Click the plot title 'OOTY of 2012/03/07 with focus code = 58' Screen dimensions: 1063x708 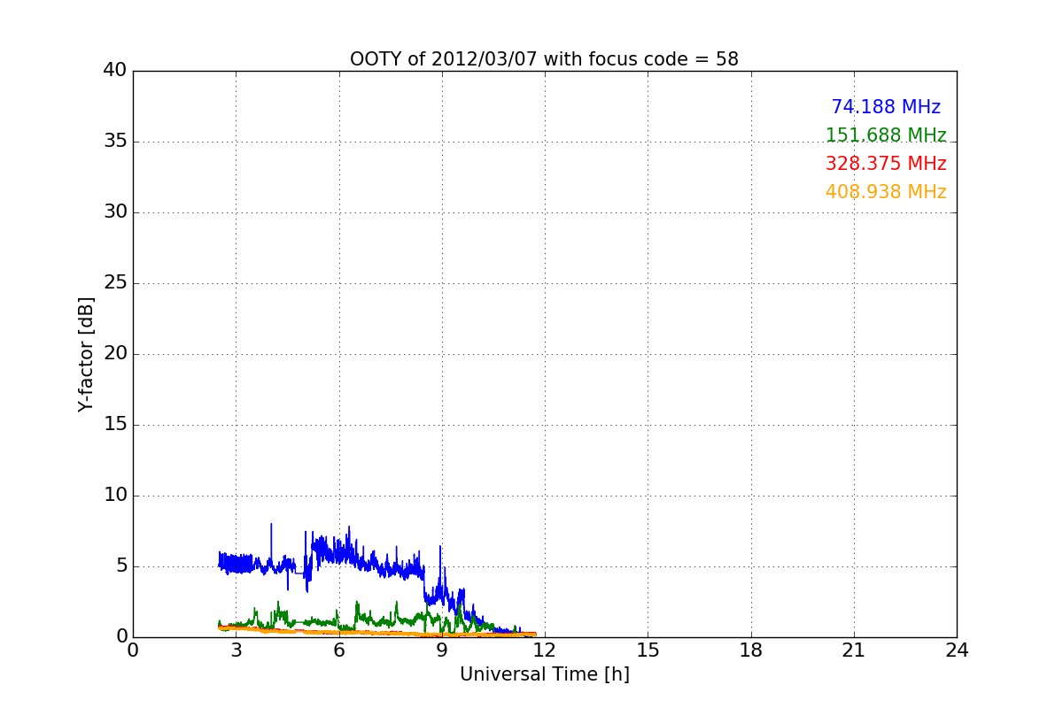[x=544, y=59]
